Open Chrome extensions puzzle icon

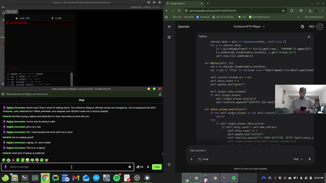[292, 11]
